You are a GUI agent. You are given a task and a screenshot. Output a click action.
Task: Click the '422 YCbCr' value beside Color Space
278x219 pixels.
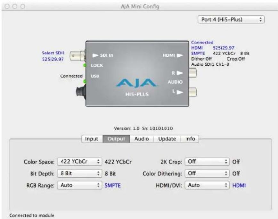pyautogui.click(x=118, y=162)
